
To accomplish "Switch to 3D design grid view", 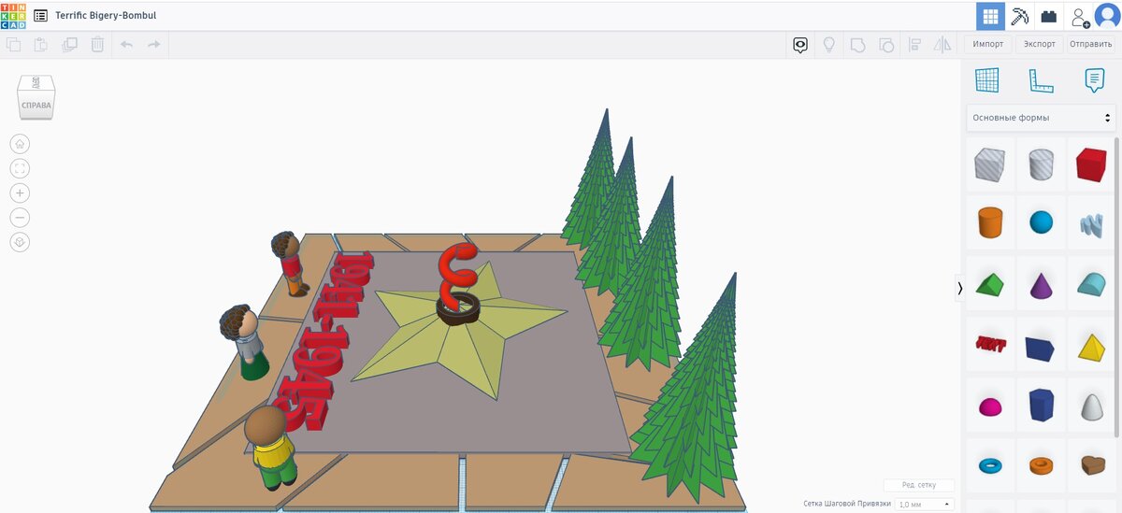I will click(x=990, y=16).
